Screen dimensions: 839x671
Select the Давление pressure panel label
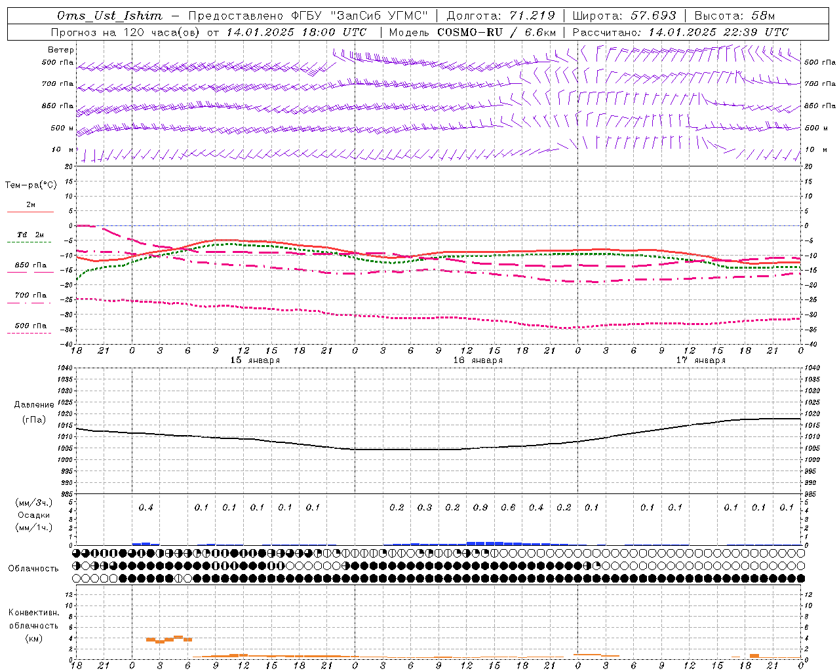click(x=34, y=405)
